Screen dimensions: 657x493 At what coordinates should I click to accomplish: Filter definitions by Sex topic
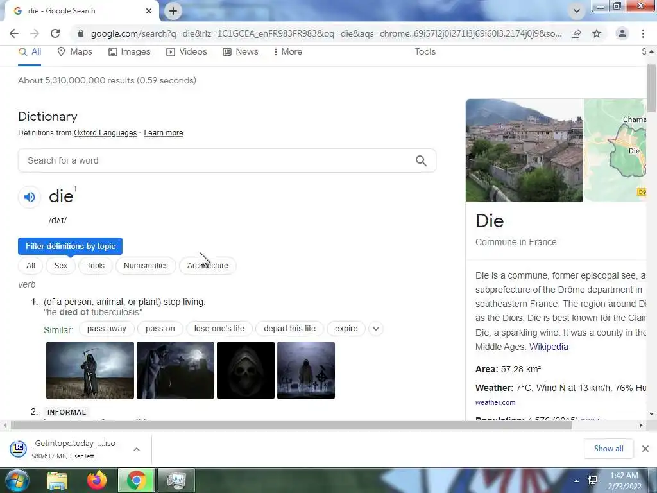pos(61,266)
